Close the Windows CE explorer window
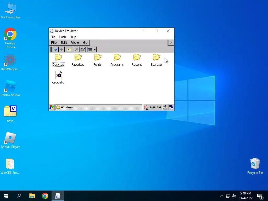The image size is (268, 201). point(171,43)
